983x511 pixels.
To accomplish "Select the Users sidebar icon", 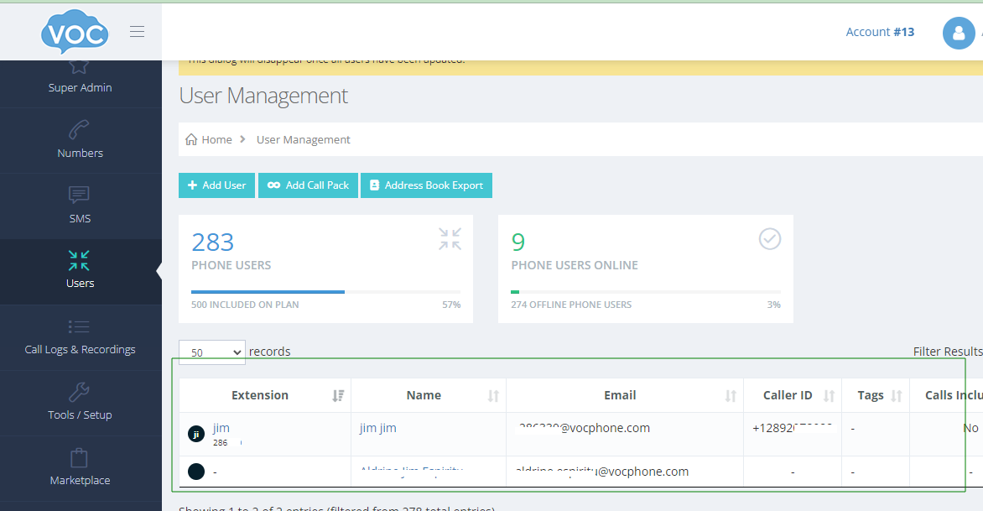I will pos(80,261).
